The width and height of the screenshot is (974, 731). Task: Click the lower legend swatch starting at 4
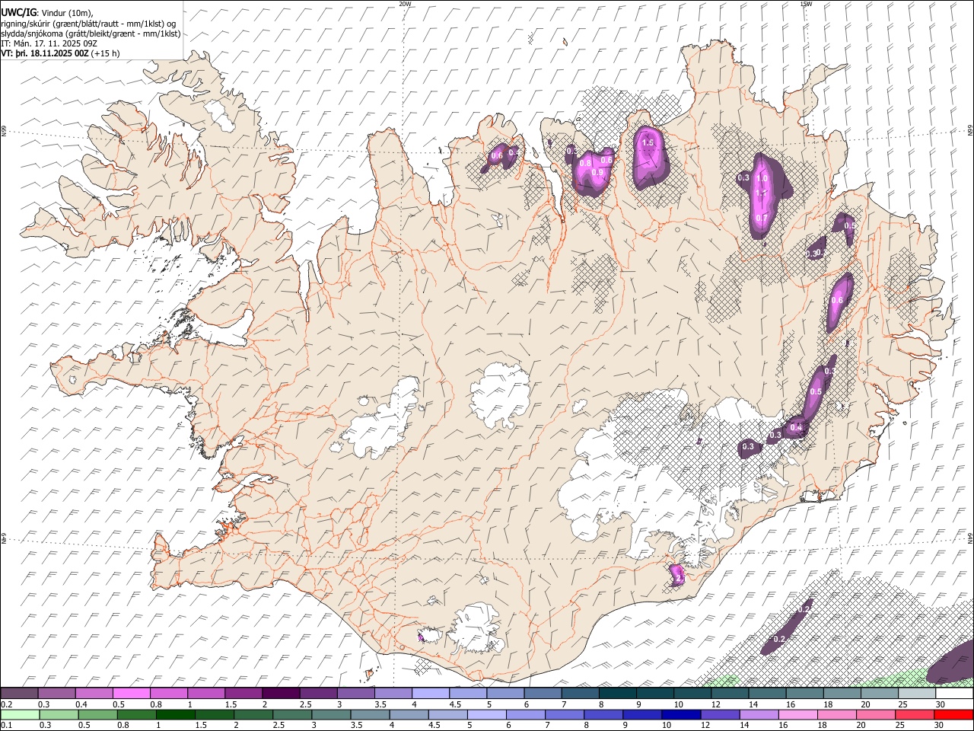[x=408, y=714]
